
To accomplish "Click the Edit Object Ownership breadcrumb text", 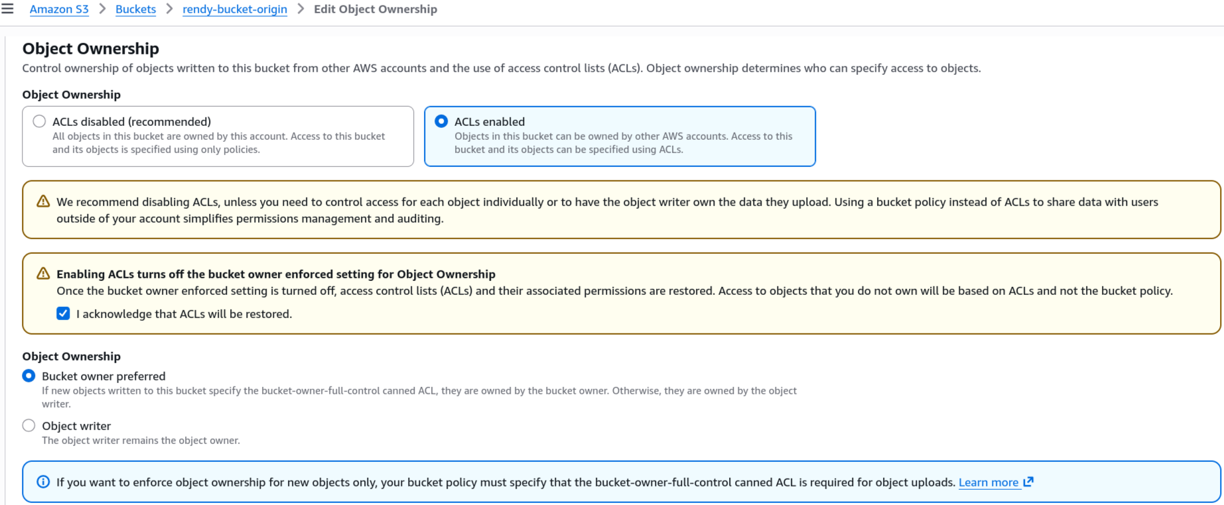I will 375,9.
